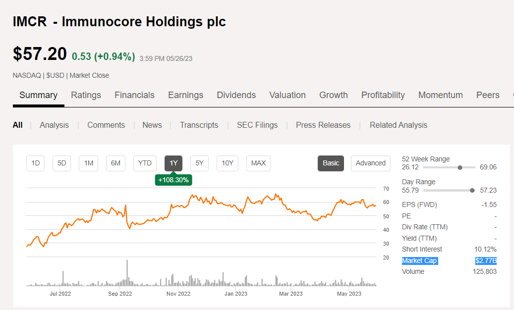Image resolution: width=514 pixels, height=310 pixels.
Task: Select the Valuation tab
Action: [x=287, y=95]
